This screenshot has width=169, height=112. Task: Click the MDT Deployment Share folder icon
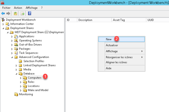click(12, 32)
